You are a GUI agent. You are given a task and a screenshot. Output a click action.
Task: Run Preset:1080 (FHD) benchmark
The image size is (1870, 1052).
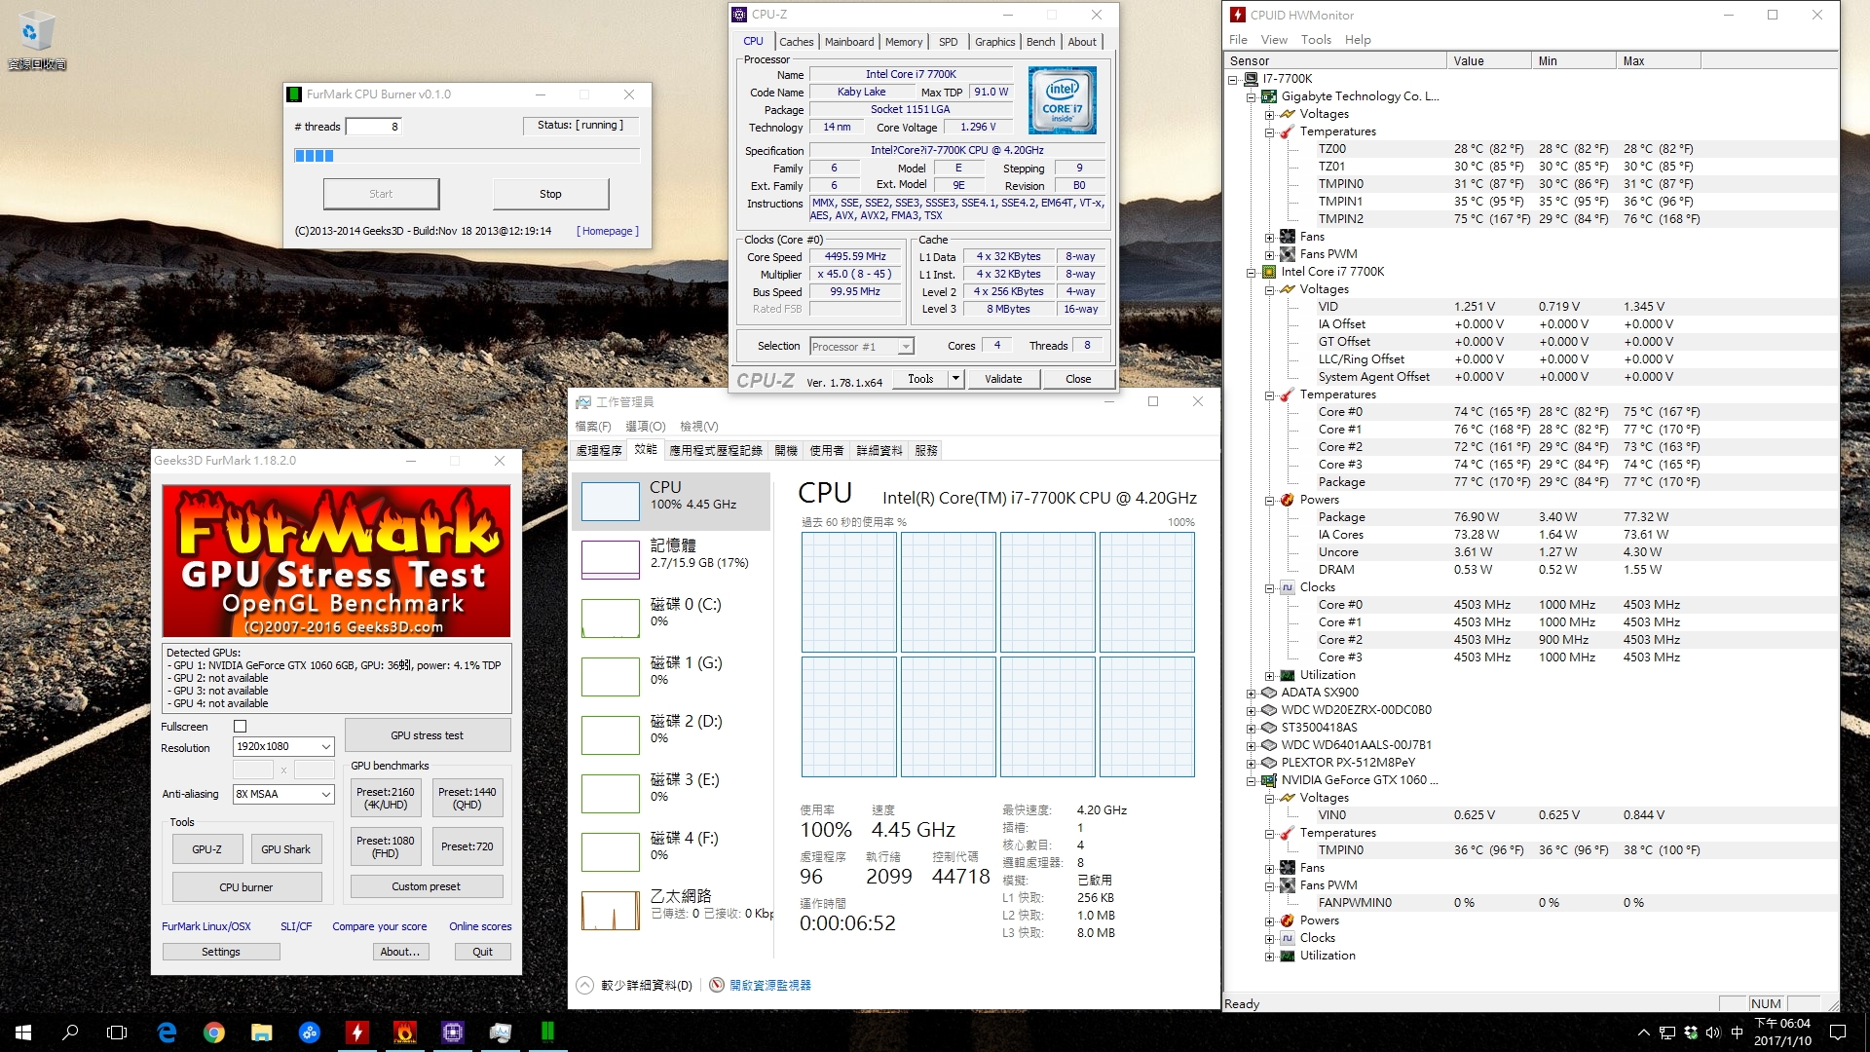[386, 846]
